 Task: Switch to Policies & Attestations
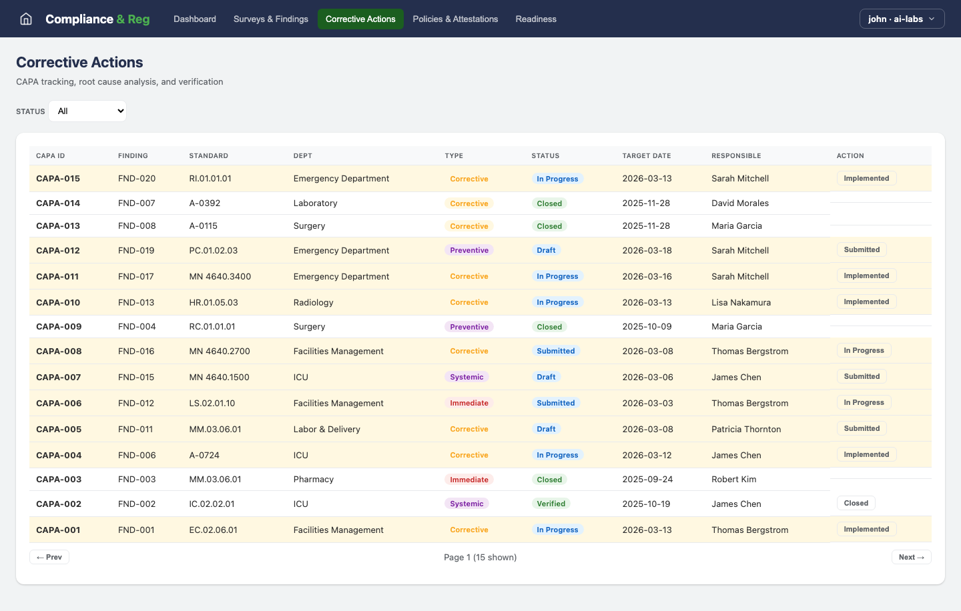[x=455, y=19]
